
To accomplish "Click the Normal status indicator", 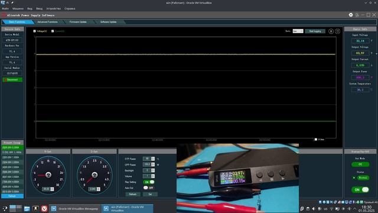I will 363,177.
